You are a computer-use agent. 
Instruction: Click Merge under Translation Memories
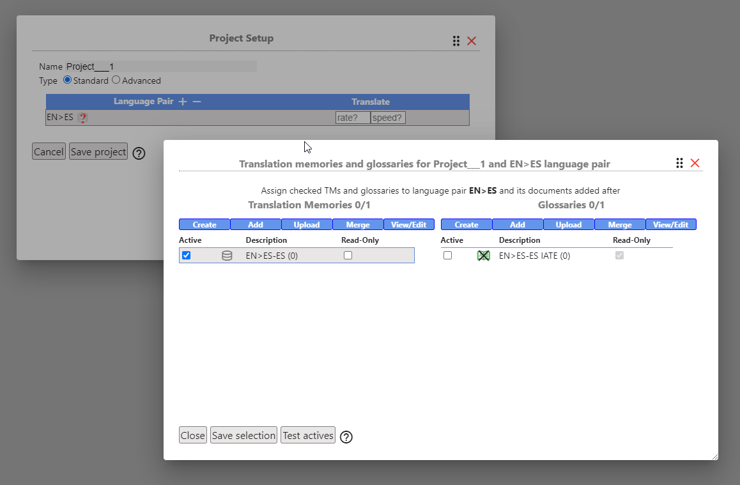click(358, 224)
